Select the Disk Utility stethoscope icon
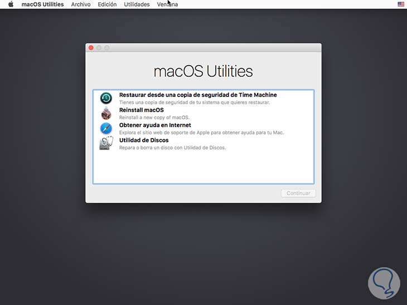407x305 pixels. click(106, 143)
